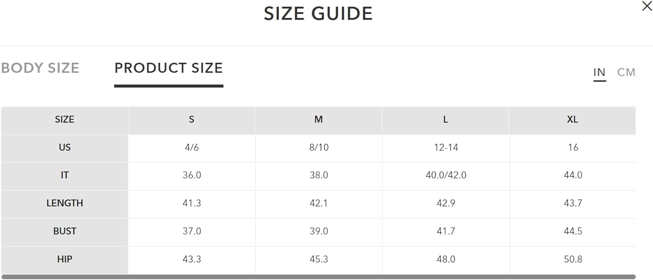Image resolution: width=653 pixels, height=280 pixels.
Task: Click the horizontal scrollbar under the table
Action: point(318,277)
